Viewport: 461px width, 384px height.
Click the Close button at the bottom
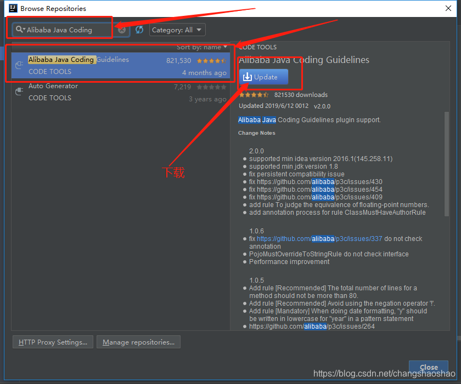[429, 367]
